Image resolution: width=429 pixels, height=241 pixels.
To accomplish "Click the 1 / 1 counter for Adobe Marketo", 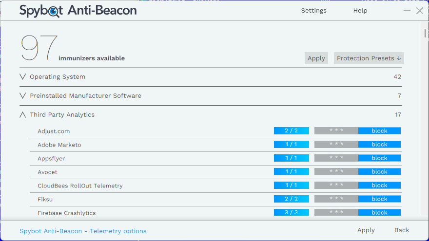I will point(292,144).
